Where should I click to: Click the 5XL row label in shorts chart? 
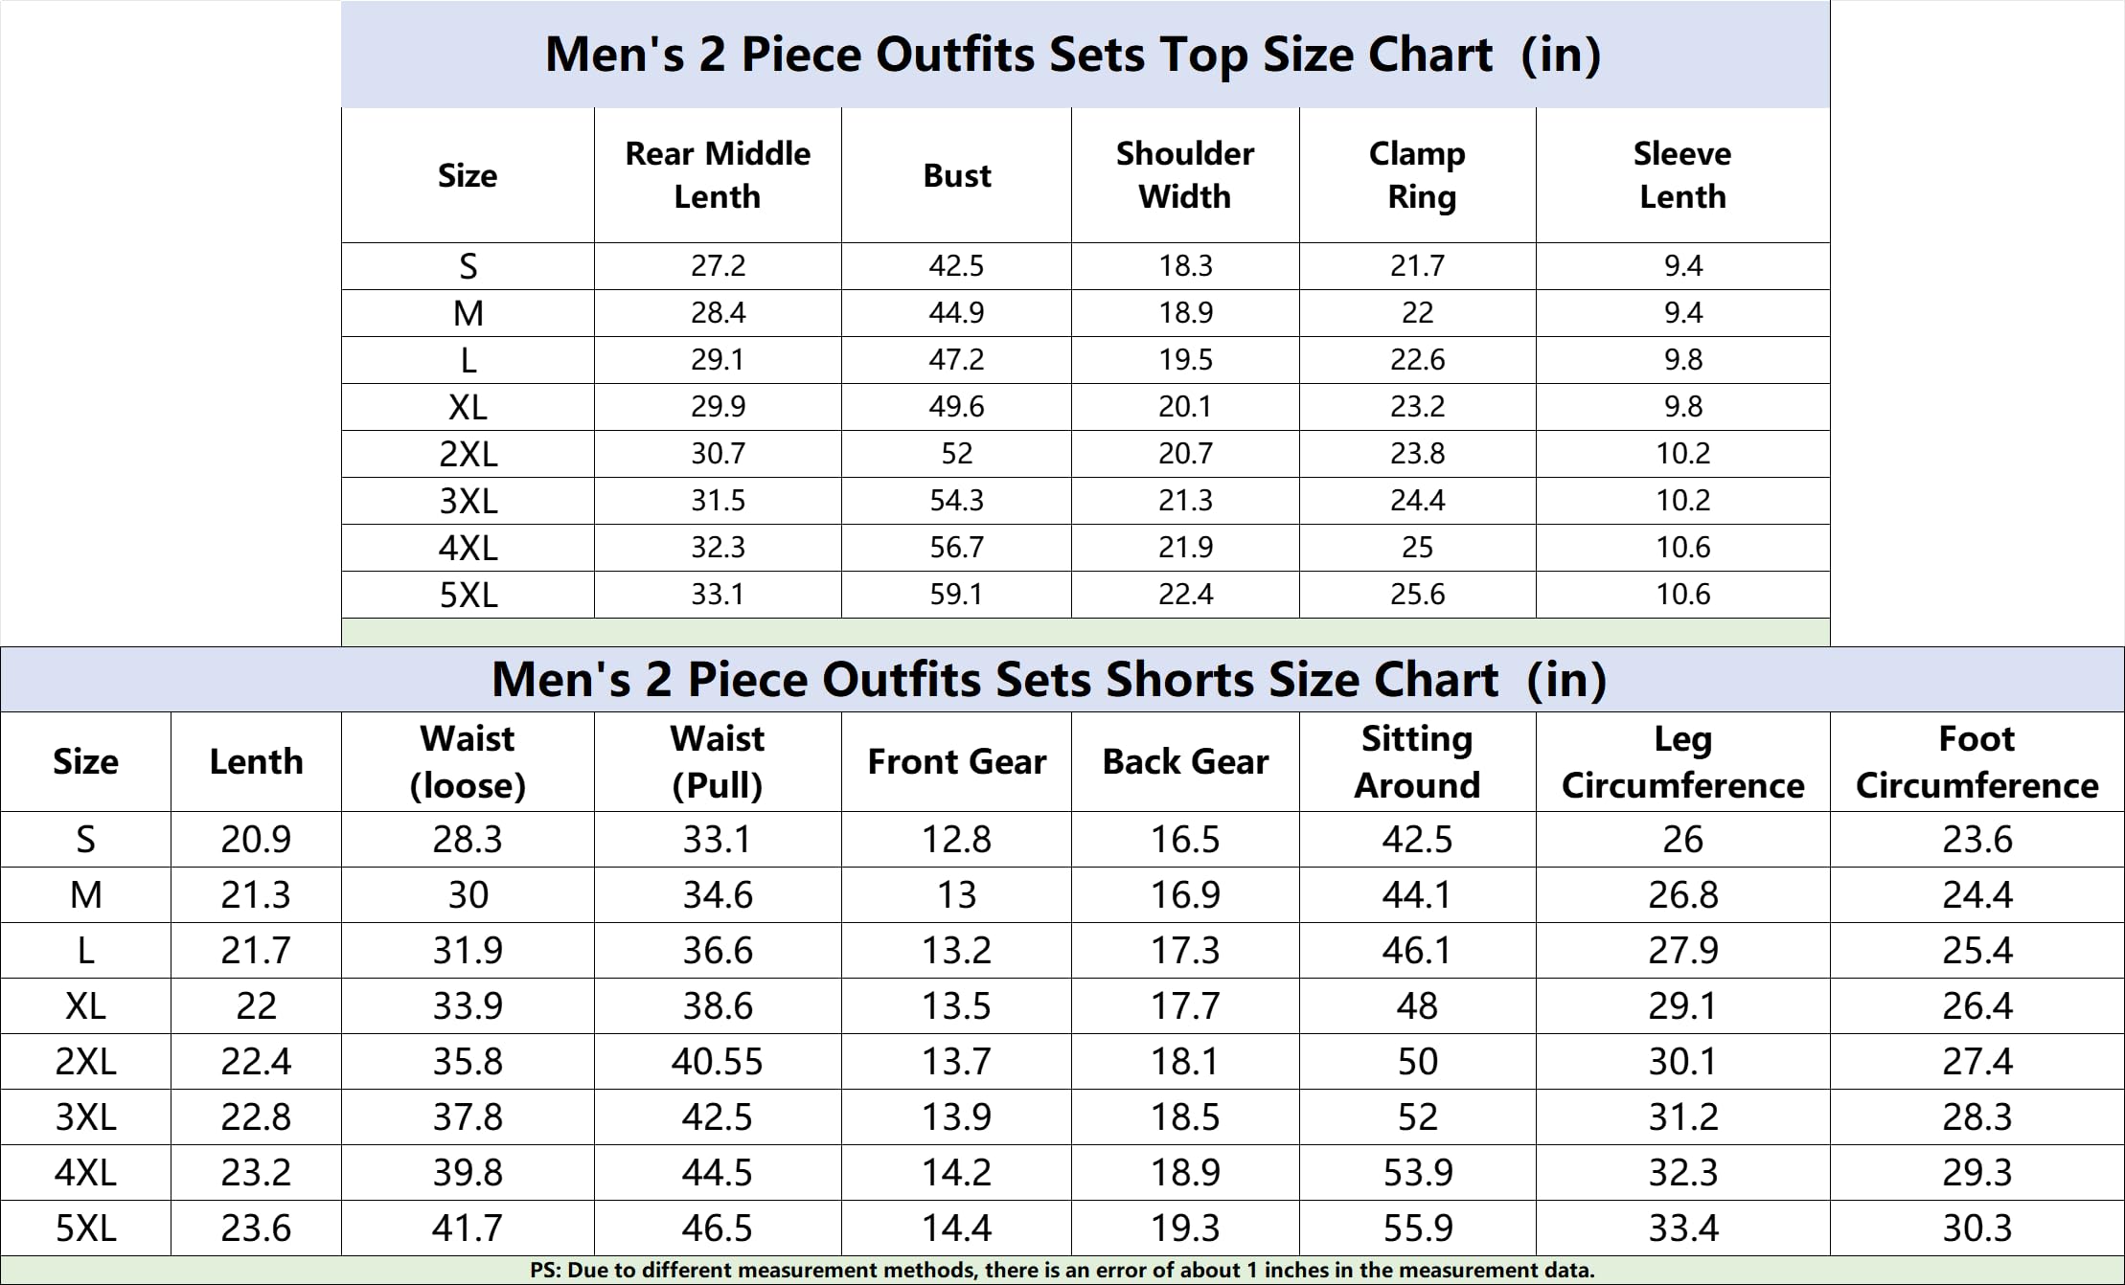coord(85,1228)
